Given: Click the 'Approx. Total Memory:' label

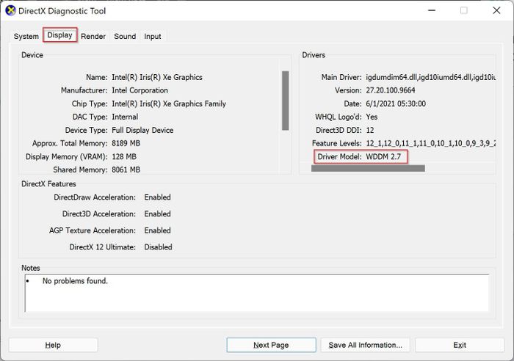Looking at the screenshot, I should tap(70, 144).
